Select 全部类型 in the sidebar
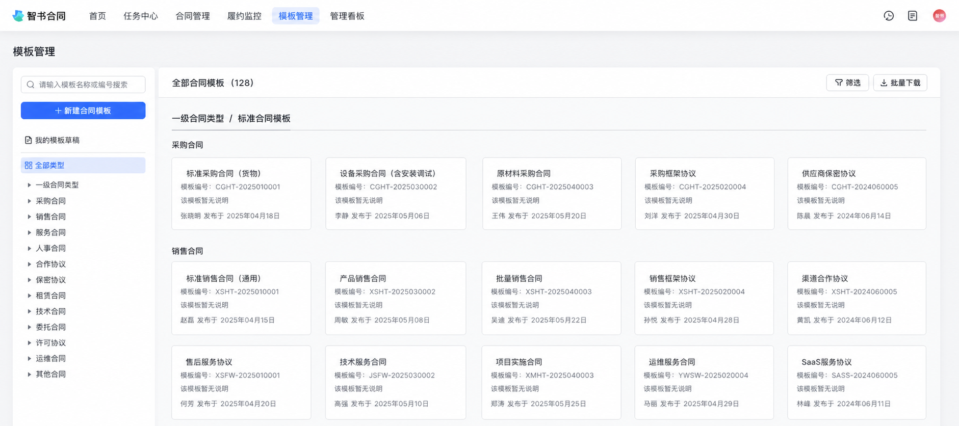The width and height of the screenshot is (959, 426). tap(83, 165)
